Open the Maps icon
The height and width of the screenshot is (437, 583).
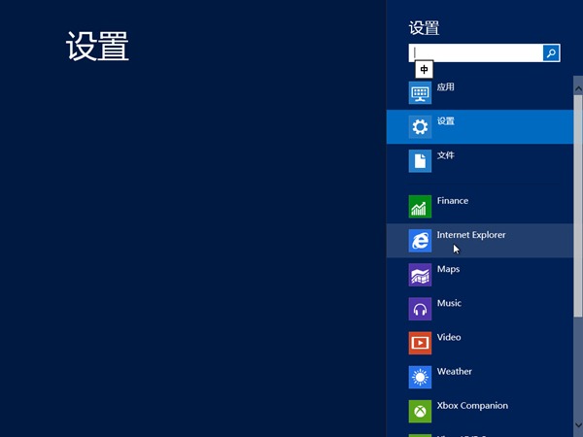click(420, 275)
